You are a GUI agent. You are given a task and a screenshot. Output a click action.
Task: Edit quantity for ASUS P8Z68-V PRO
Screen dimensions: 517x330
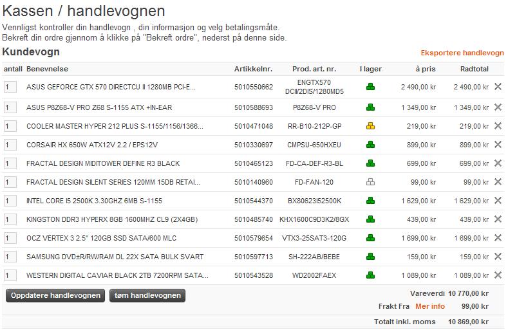tap(10, 107)
